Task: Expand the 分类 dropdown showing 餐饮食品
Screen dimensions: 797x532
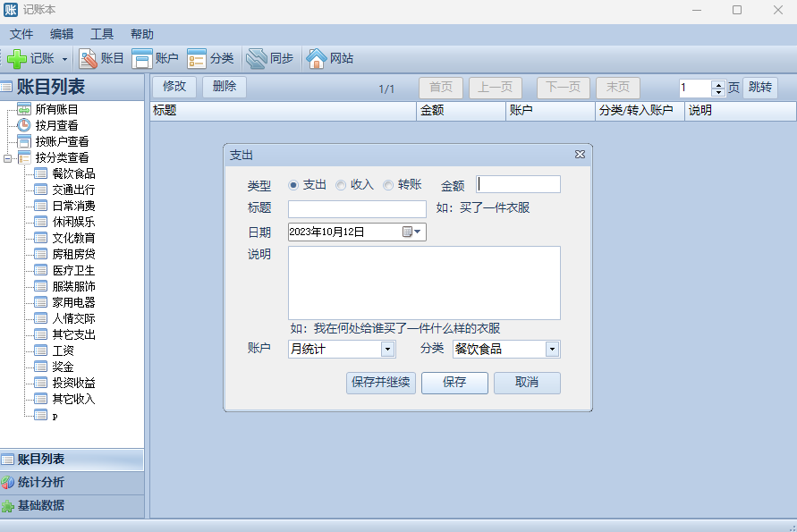Action: point(552,350)
